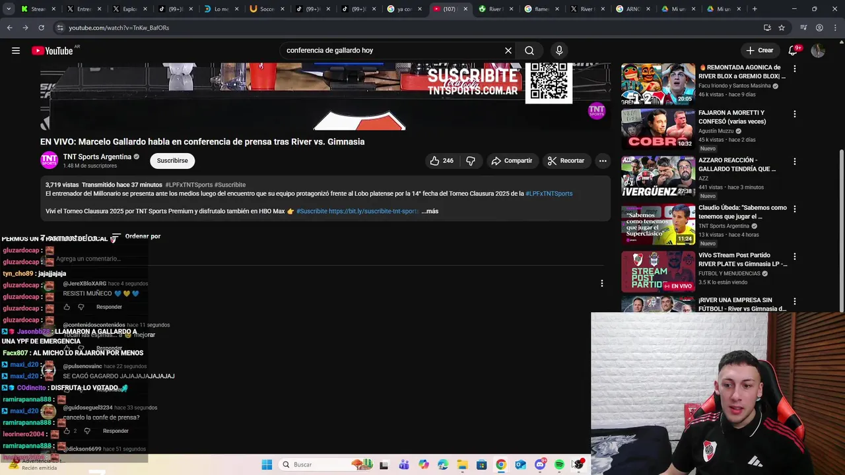Image resolution: width=845 pixels, height=475 pixels.
Task: Open options for Claudio Úbeda video
Action: (x=794, y=209)
